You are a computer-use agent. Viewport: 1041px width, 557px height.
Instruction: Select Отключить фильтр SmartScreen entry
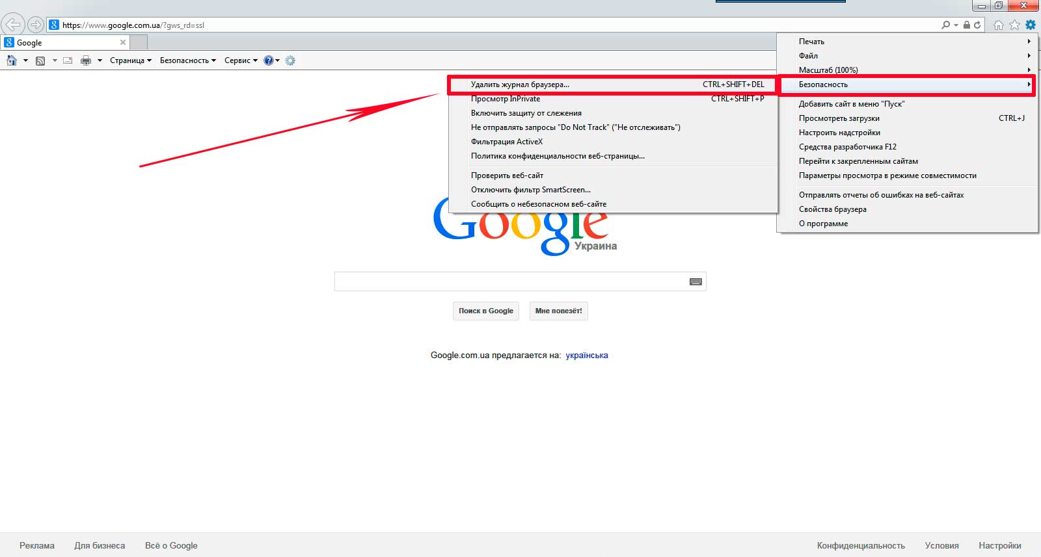coord(613,190)
